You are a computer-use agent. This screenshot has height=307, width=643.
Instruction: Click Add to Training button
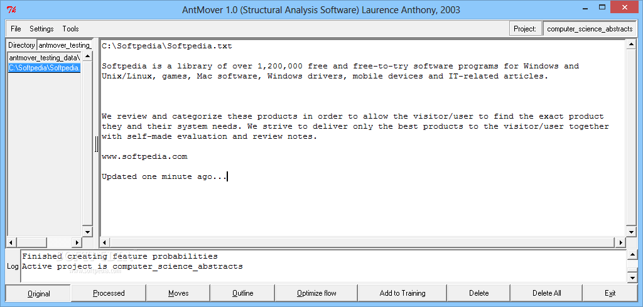click(x=403, y=293)
